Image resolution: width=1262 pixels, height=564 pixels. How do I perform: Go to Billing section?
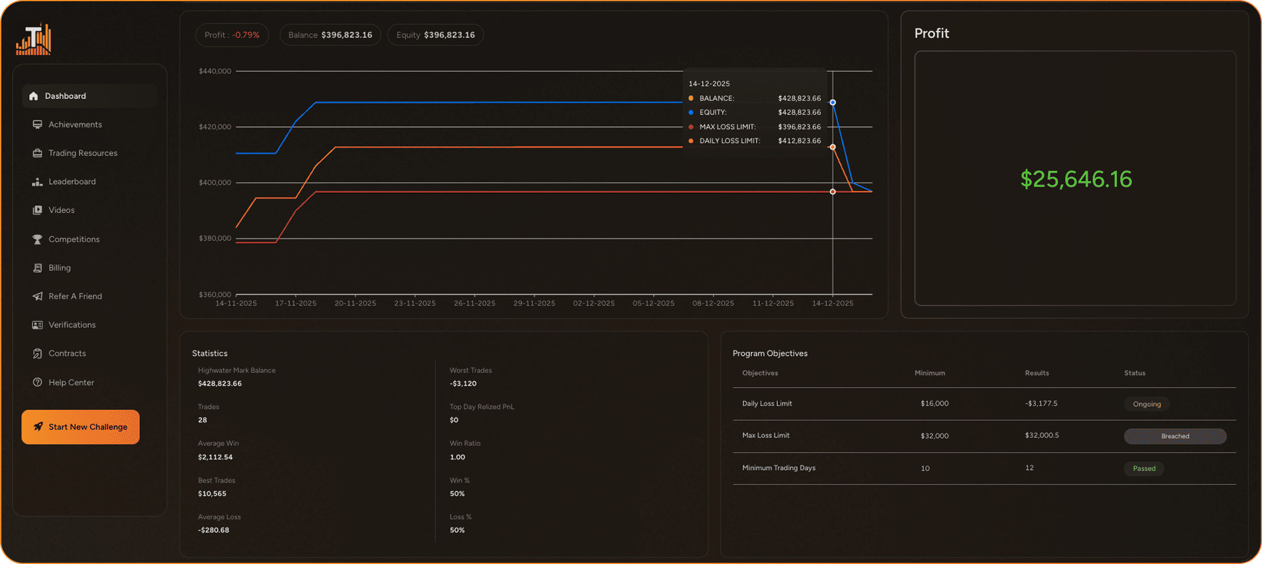tap(60, 268)
